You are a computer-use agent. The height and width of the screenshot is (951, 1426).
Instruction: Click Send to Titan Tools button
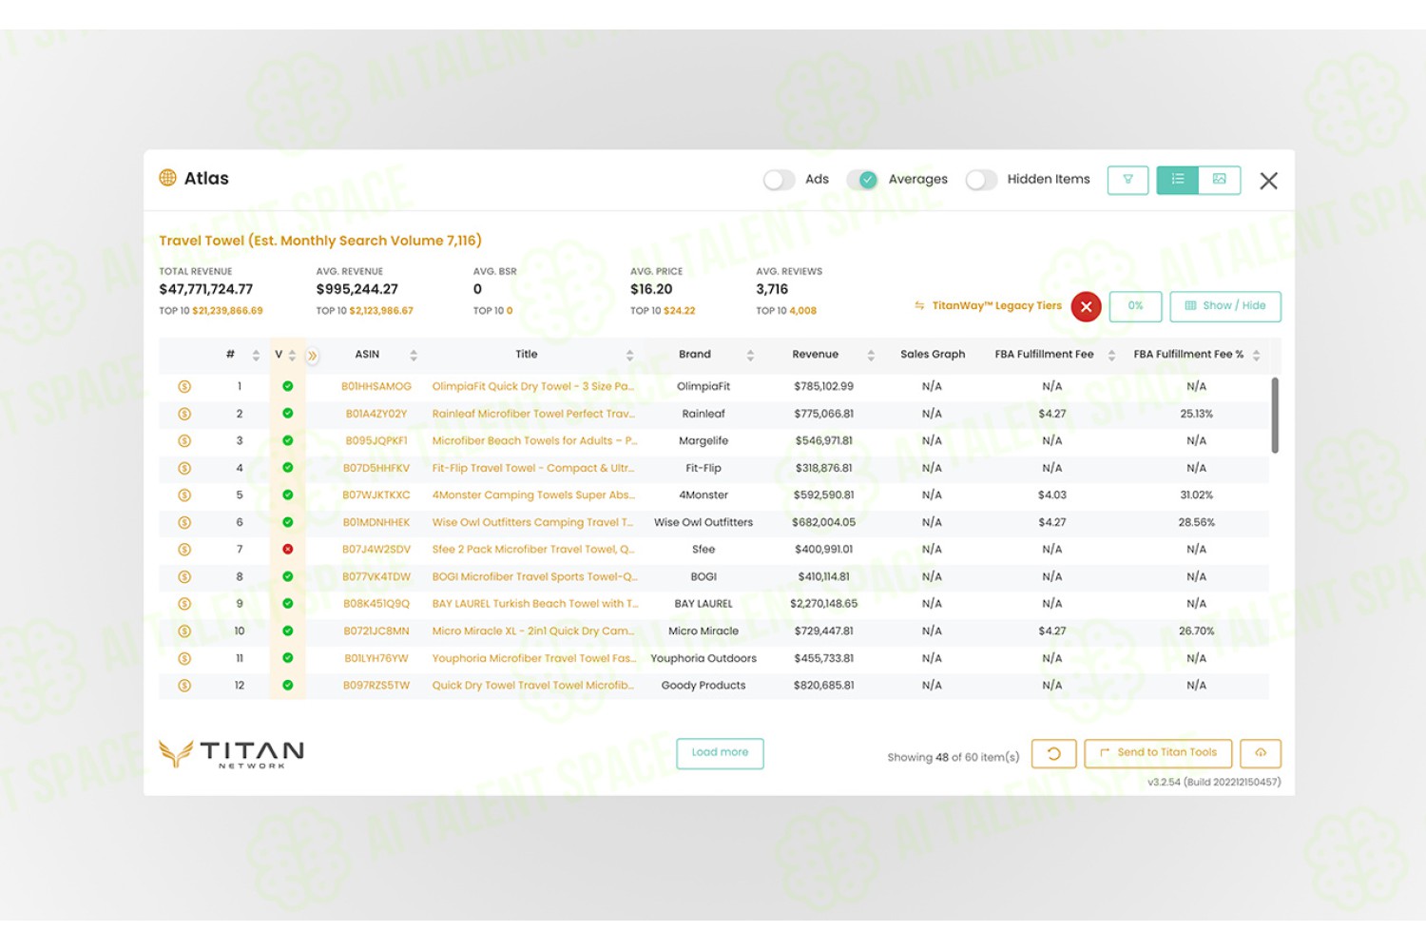(x=1158, y=753)
